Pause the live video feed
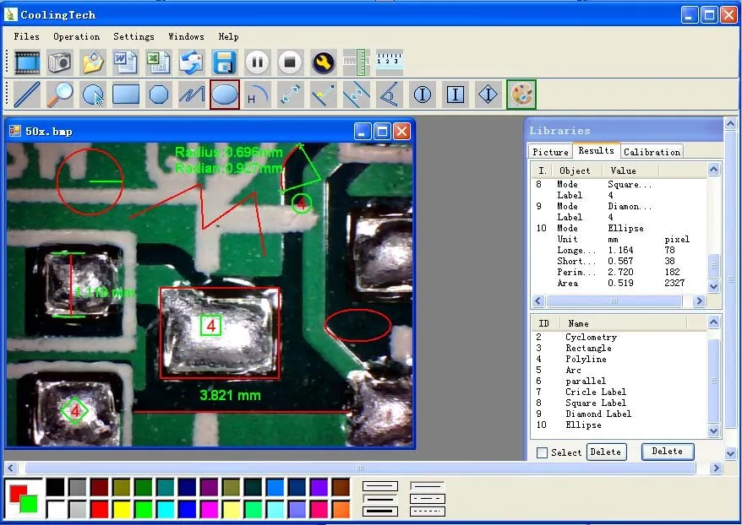The width and height of the screenshot is (742, 525). (x=257, y=62)
